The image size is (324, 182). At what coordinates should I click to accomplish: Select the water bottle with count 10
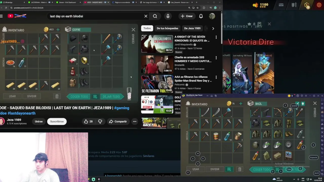click(227, 136)
